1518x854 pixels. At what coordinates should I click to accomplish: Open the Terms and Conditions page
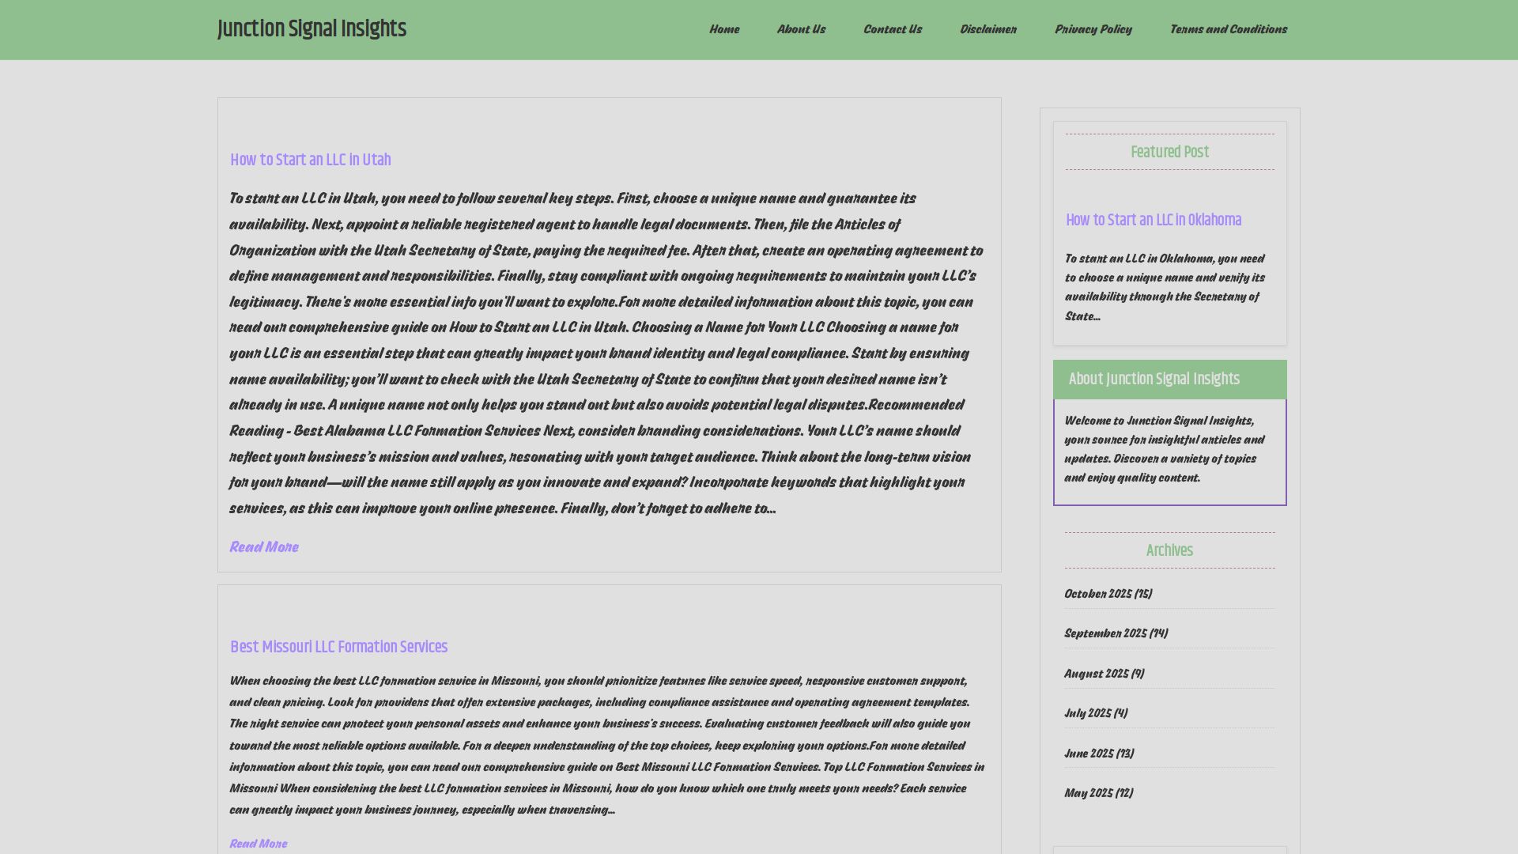click(x=1228, y=29)
